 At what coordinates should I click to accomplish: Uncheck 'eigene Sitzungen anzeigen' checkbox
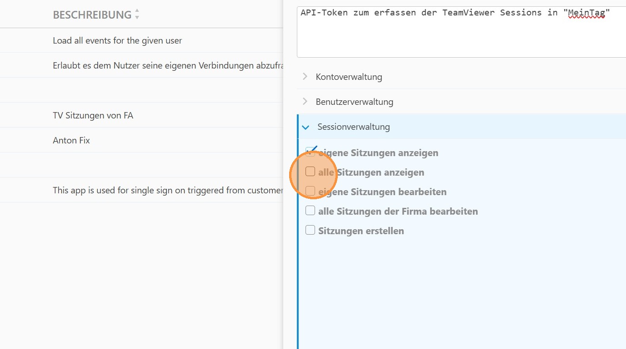[x=310, y=152]
